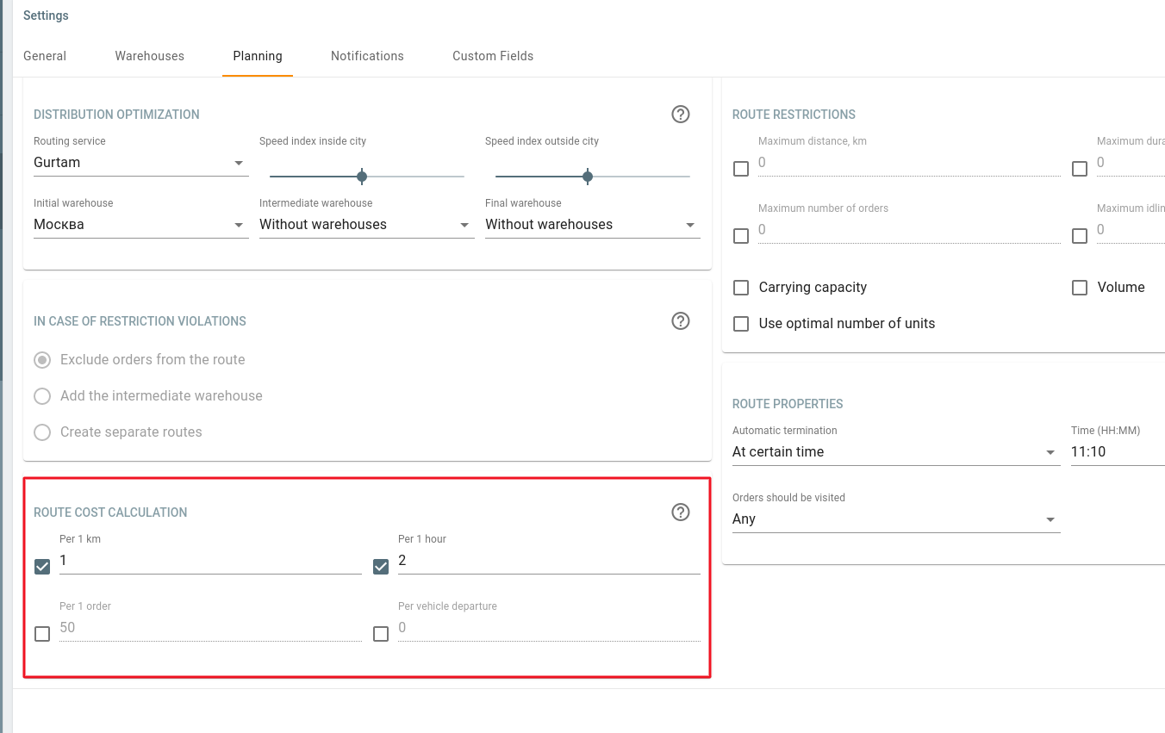
Task: Enable the Maximum distance restriction checkbox
Action: pos(741,169)
